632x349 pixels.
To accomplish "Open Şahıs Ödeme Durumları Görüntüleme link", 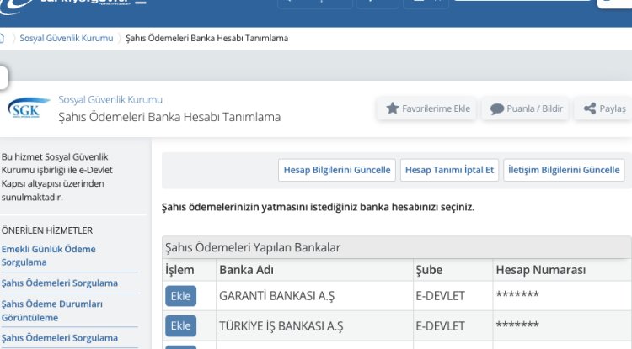I will [52, 310].
